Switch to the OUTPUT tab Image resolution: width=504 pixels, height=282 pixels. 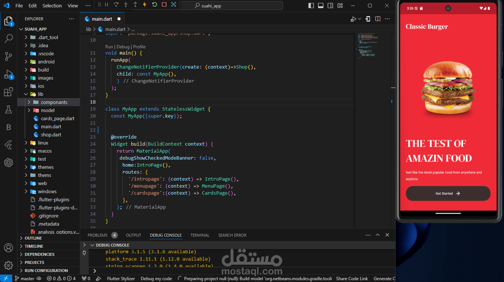[133, 235]
